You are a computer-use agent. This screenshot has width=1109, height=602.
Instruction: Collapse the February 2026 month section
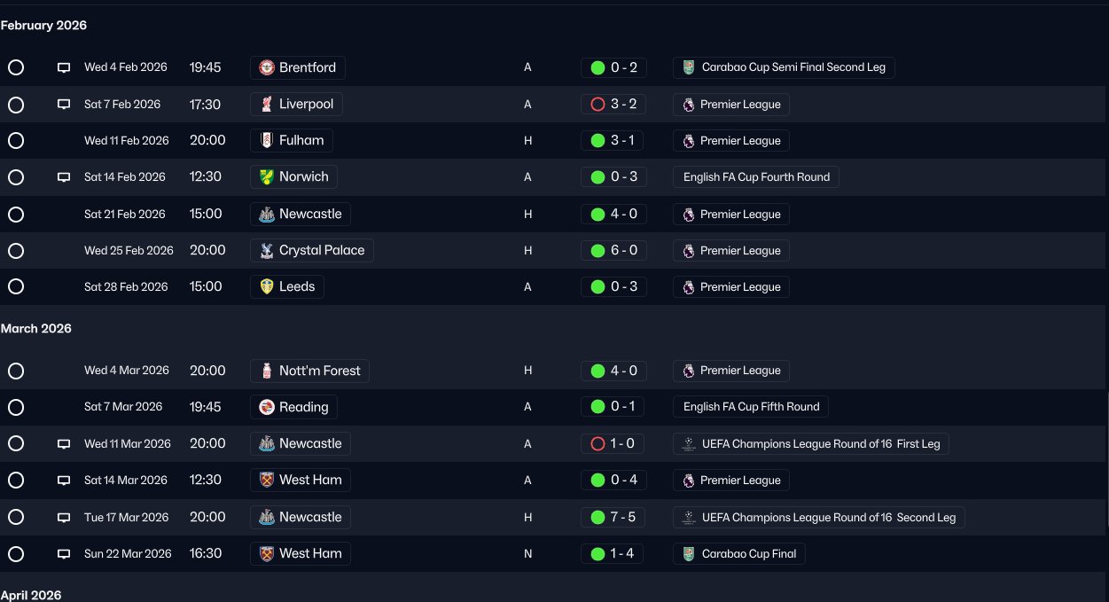43,25
